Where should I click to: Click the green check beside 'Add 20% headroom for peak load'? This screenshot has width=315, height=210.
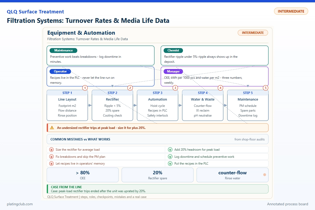170,150
